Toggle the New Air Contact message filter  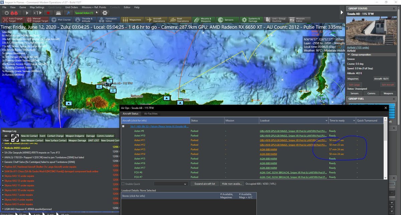pos(29,136)
